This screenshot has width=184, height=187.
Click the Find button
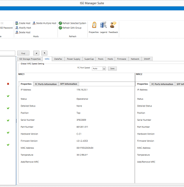(x=23, y=53)
